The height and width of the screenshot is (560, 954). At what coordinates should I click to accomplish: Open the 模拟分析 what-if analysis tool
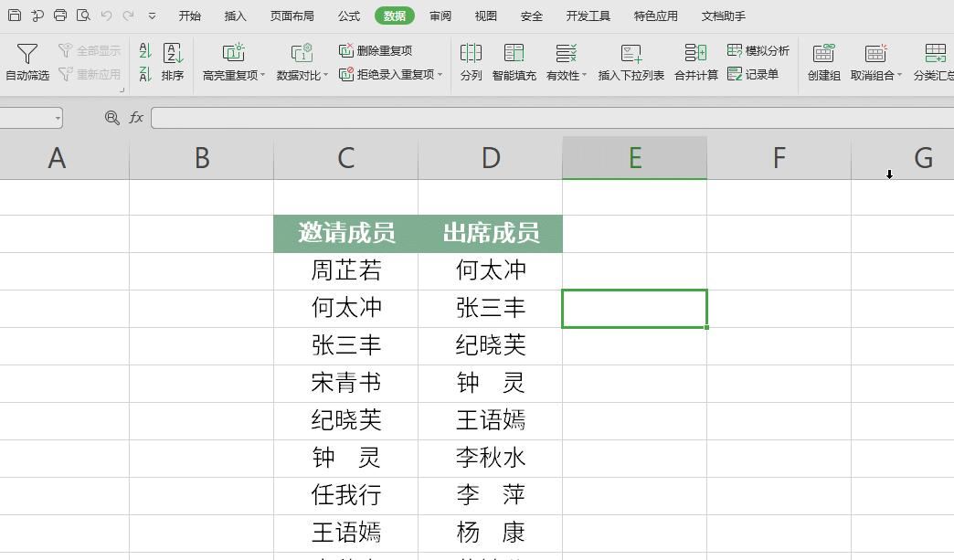point(758,50)
